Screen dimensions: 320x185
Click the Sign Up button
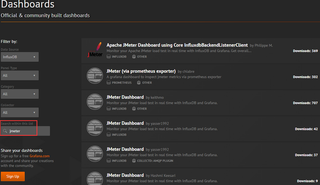coord(13,177)
